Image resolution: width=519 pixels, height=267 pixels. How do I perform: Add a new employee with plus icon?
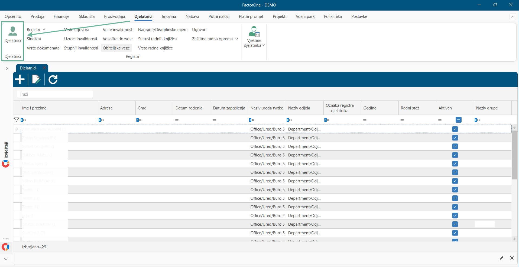[x=20, y=79]
